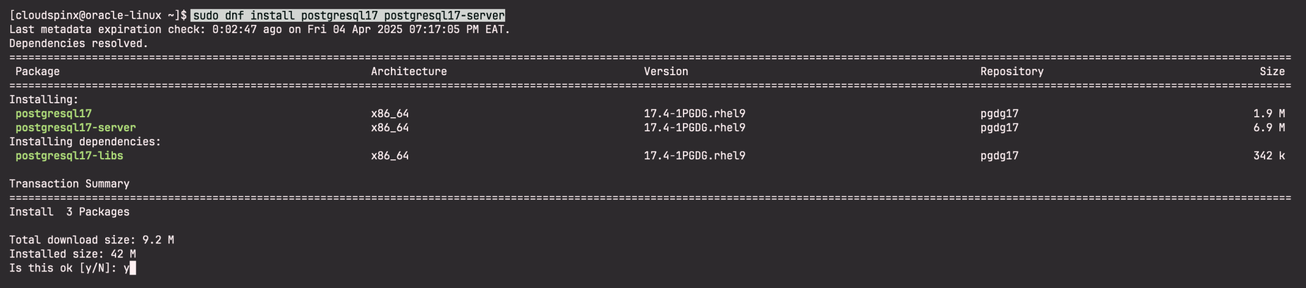Click the Package column header
The height and width of the screenshot is (288, 1306).
tap(38, 71)
